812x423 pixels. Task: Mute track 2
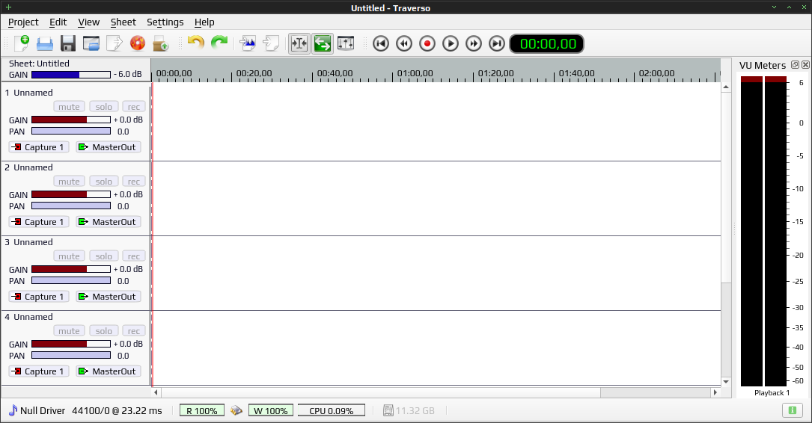[x=69, y=182]
